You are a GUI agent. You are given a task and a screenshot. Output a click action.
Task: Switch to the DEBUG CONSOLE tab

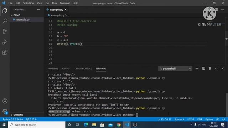click(x=83, y=69)
